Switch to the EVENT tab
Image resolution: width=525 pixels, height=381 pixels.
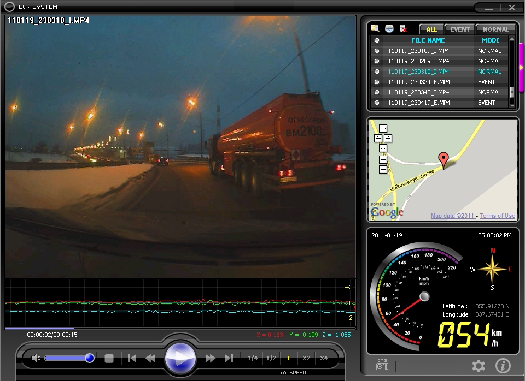coord(459,29)
